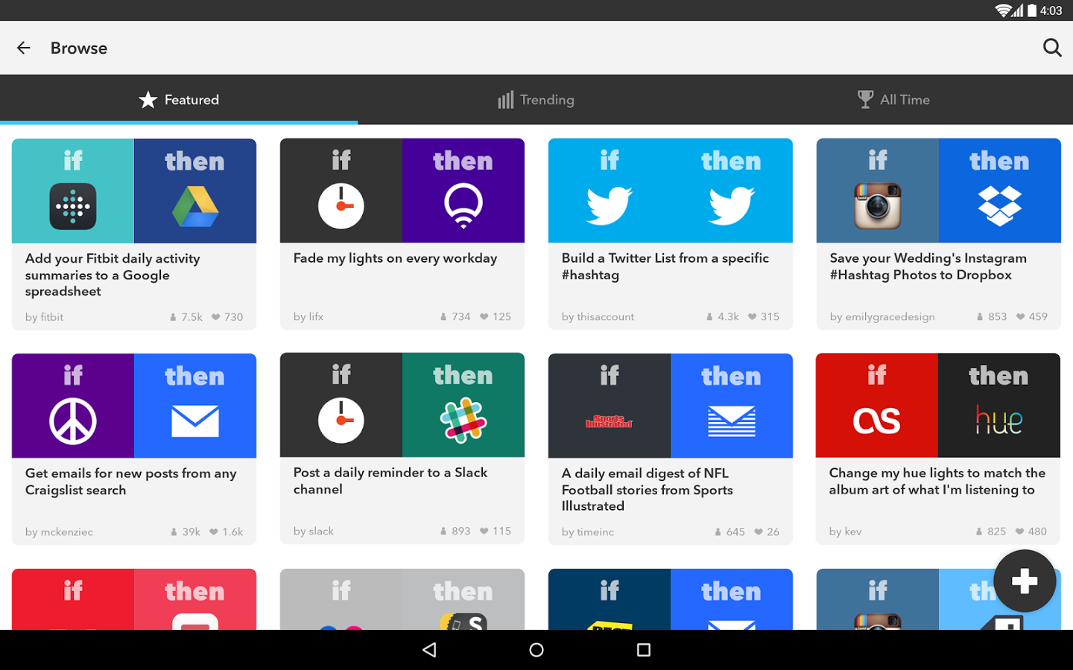This screenshot has width=1073, height=670.
Task: Tap author 'by thisaccount'
Action: tap(598, 316)
